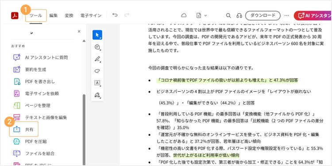Select the arrow selection tool
Screen dimensions: 332x166
[97, 35]
